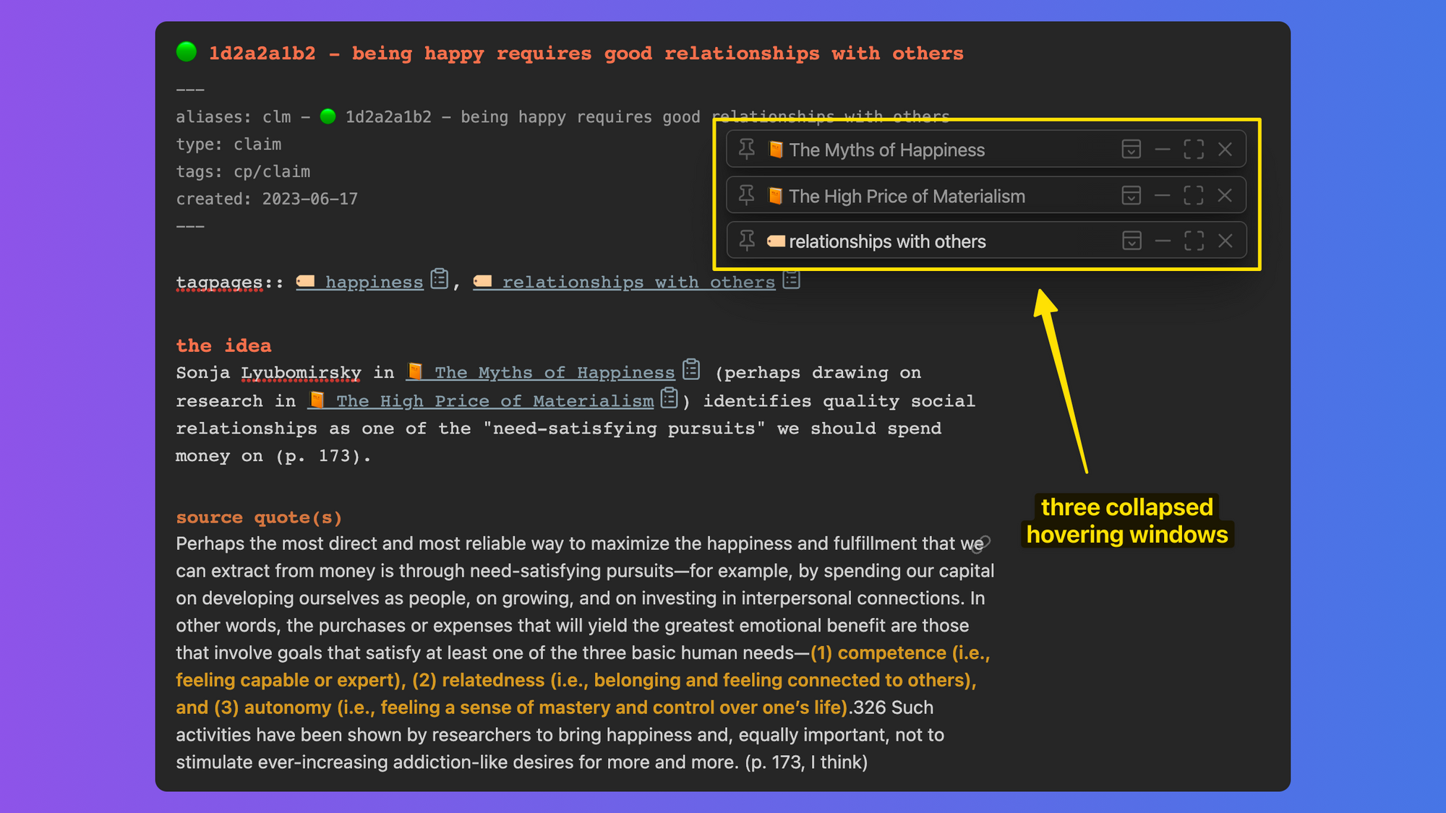The width and height of the screenshot is (1446, 813).
Task: Click list icon after High Price of Materialism
Action: 669,397
